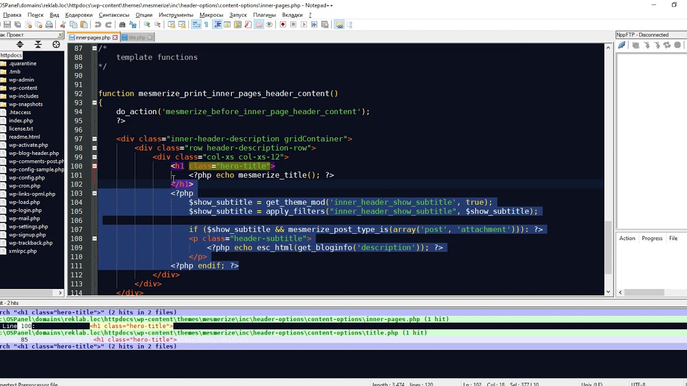Click project tree scroll-right arrow
This screenshot has width=687, height=386.
pos(60,293)
